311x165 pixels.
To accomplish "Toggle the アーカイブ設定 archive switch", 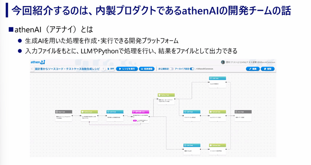I will [192, 69].
